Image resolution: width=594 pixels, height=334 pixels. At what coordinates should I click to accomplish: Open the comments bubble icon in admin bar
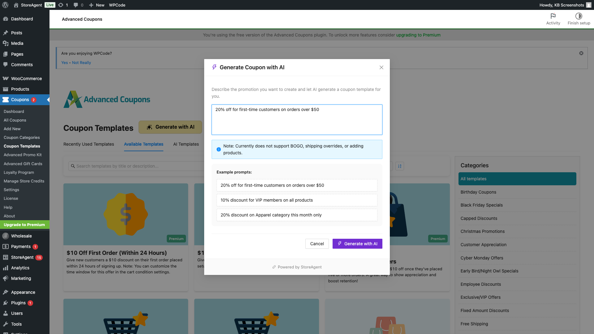76,5
